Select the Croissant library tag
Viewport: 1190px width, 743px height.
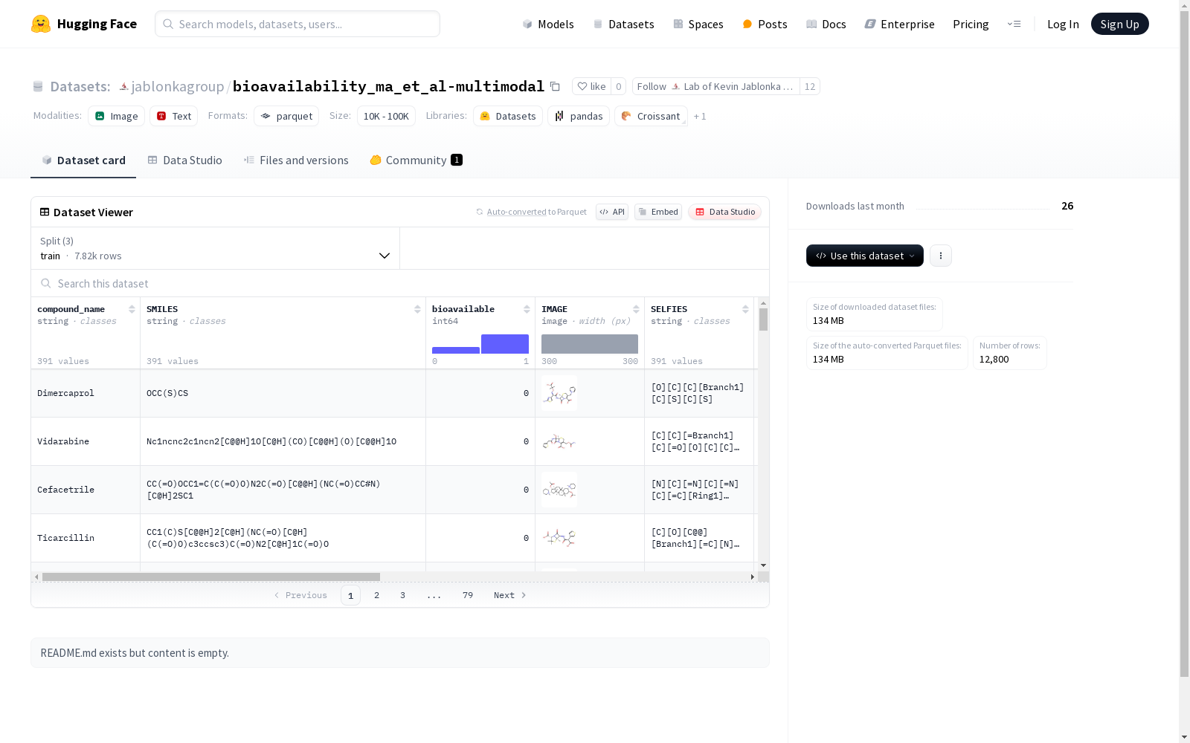(651, 116)
